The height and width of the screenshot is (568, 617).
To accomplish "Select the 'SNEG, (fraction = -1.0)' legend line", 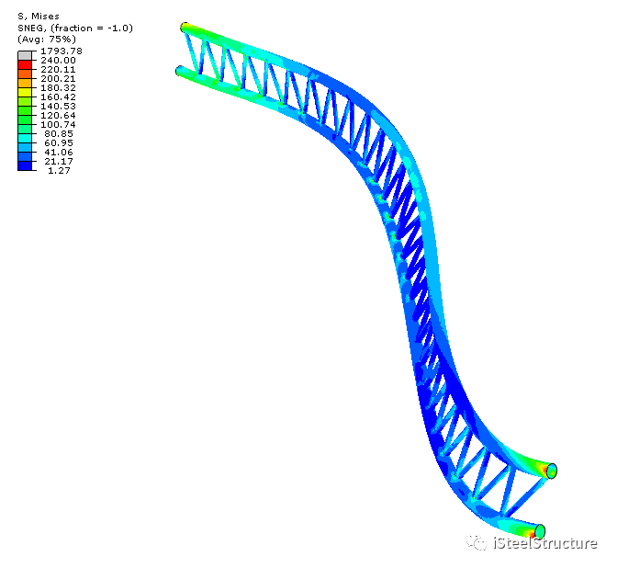I will 75,28.
